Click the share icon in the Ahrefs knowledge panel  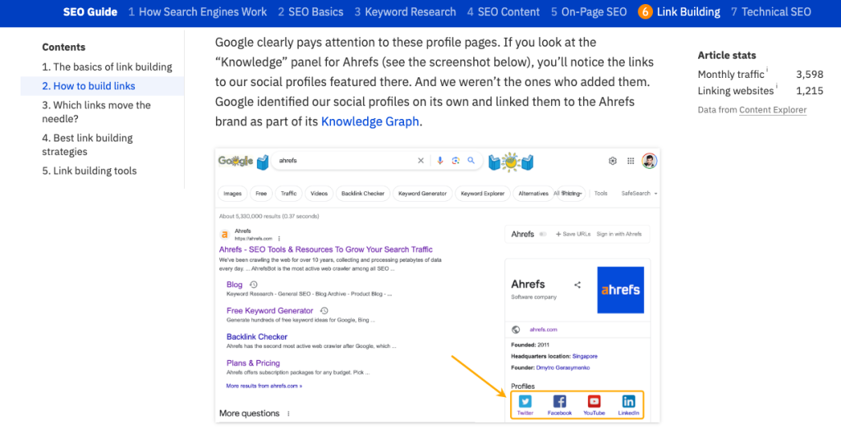click(x=577, y=285)
